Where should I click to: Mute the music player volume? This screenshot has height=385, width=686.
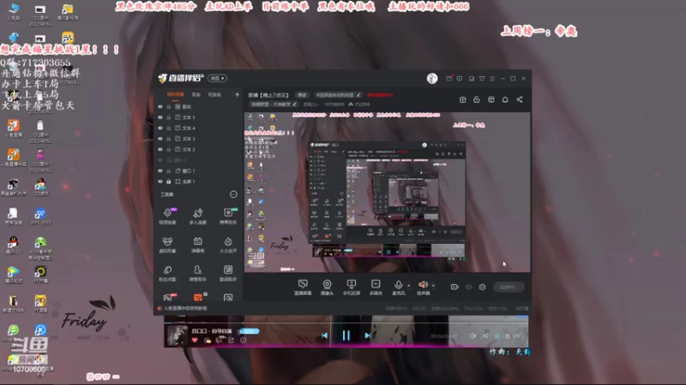pos(472,335)
